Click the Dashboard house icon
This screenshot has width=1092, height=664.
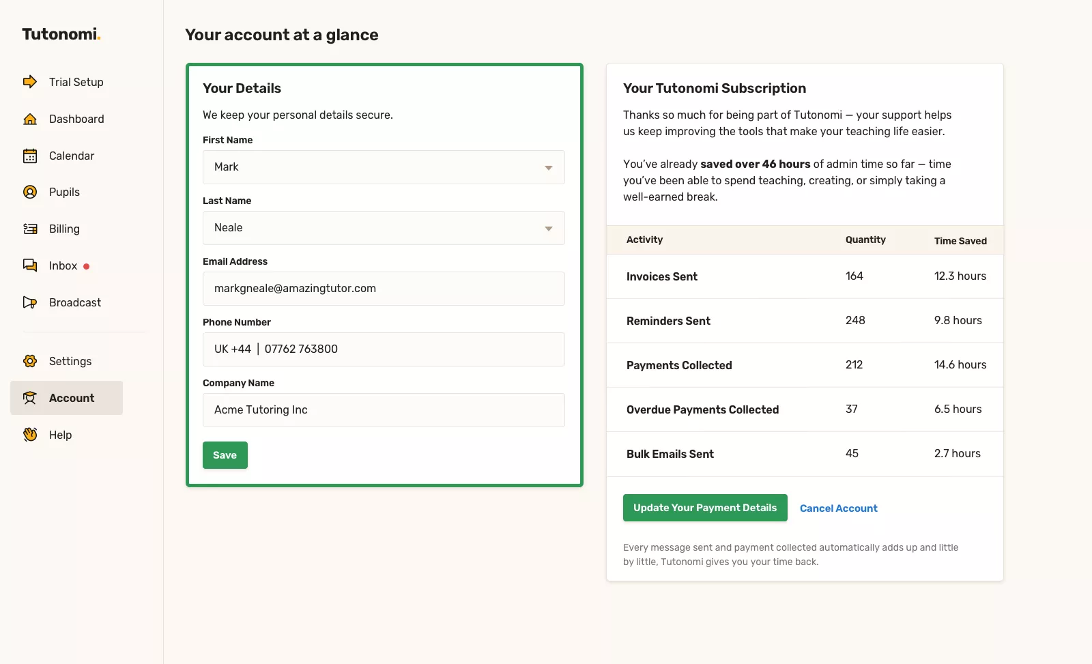[30, 119]
